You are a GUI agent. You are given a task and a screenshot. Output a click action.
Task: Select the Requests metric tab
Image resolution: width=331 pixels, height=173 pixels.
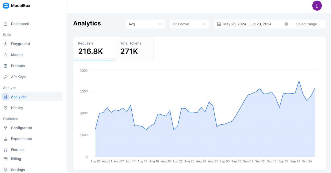click(x=94, y=48)
